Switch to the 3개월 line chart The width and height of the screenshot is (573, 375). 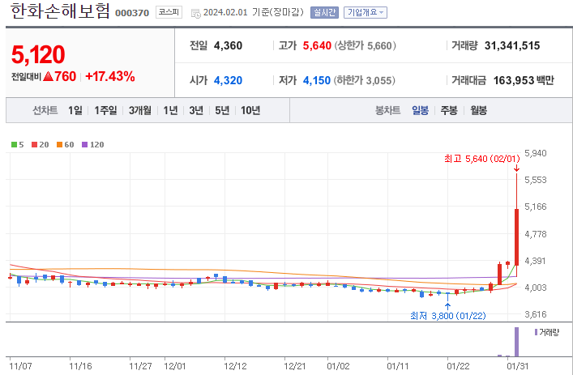click(140, 110)
